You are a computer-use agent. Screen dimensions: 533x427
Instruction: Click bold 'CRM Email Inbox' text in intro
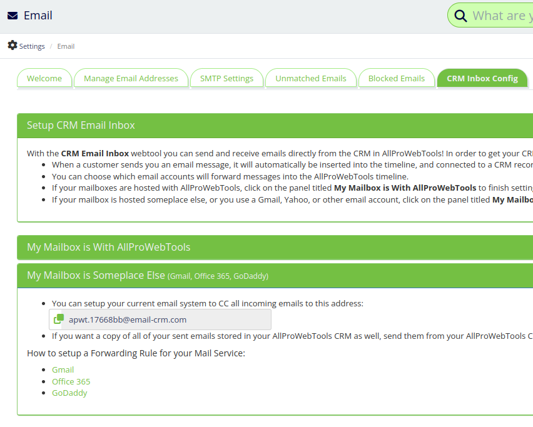95,154
